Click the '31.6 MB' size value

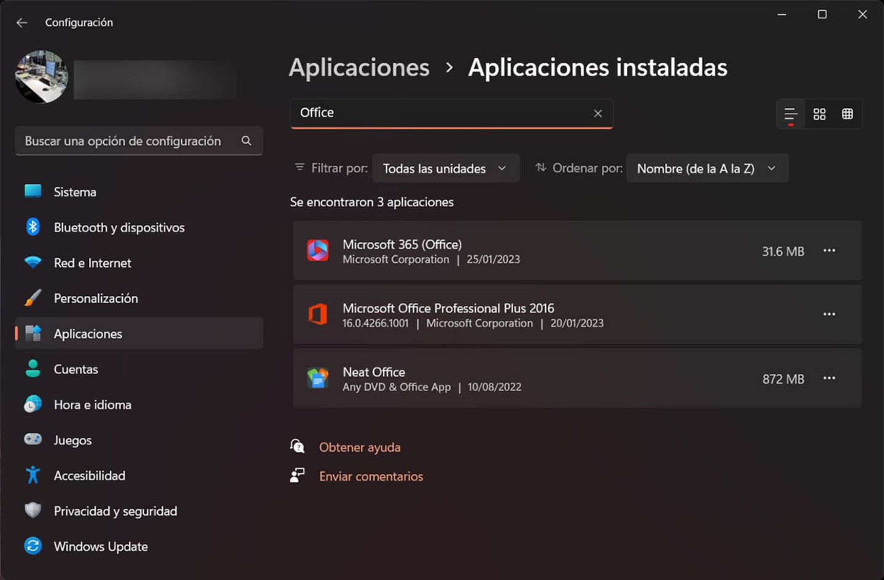click(x=783, y=252)
